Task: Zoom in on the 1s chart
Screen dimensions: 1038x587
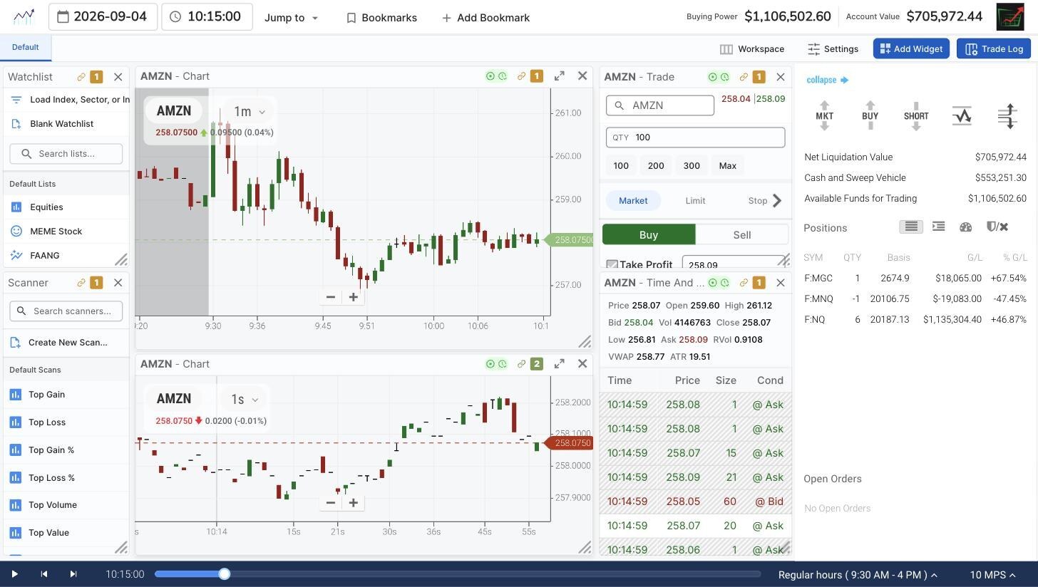Action: tap(353, 502)
